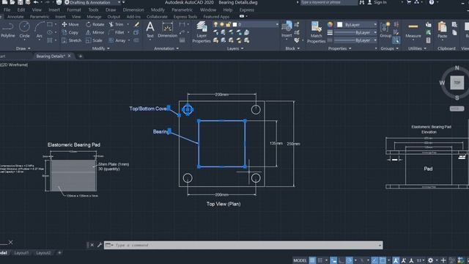Image resolution: width=469 pixels, height=264 pixels.
Task: Open the Format menu
Action: click(x=73, y=10)
